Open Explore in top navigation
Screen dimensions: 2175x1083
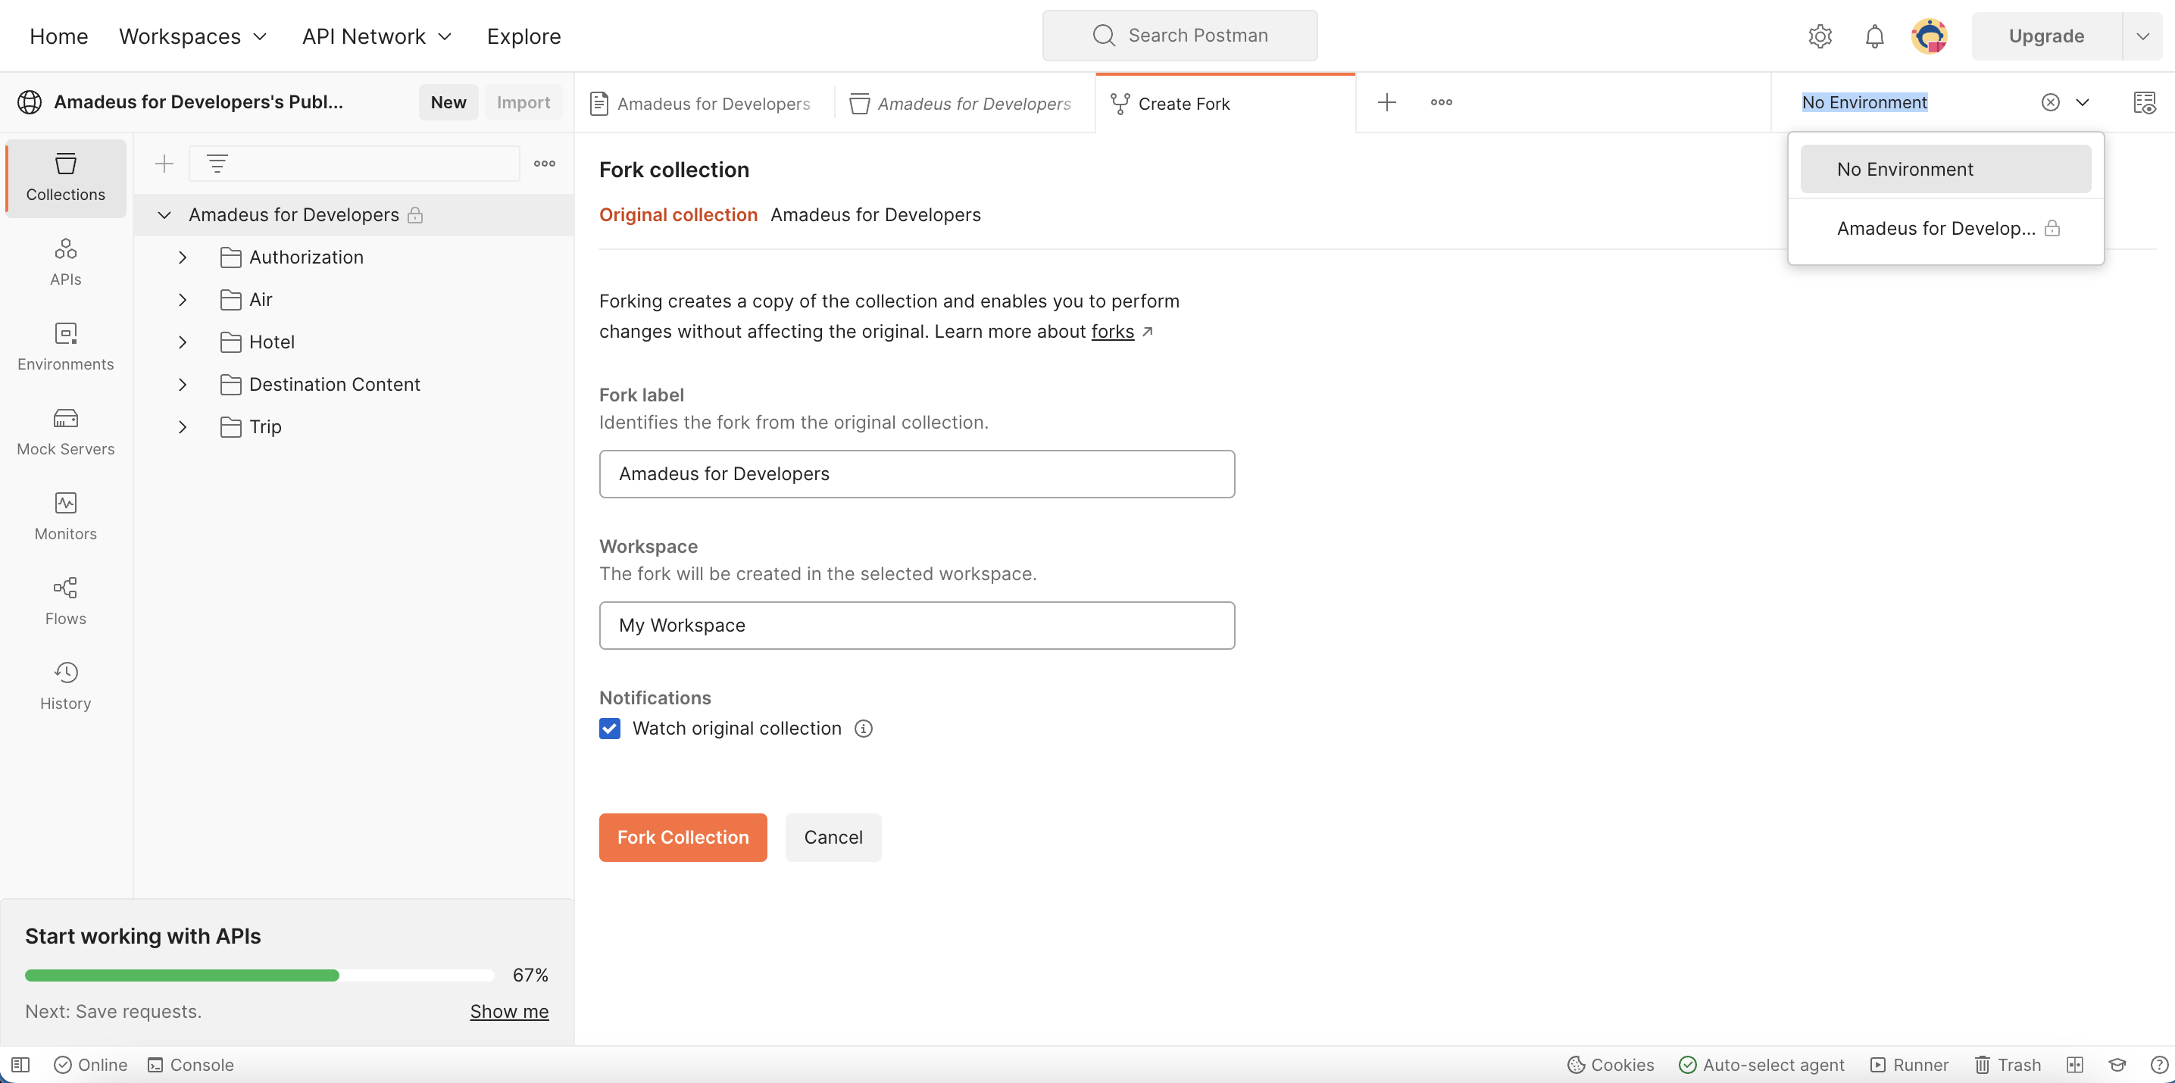click(x=523, y=36)
